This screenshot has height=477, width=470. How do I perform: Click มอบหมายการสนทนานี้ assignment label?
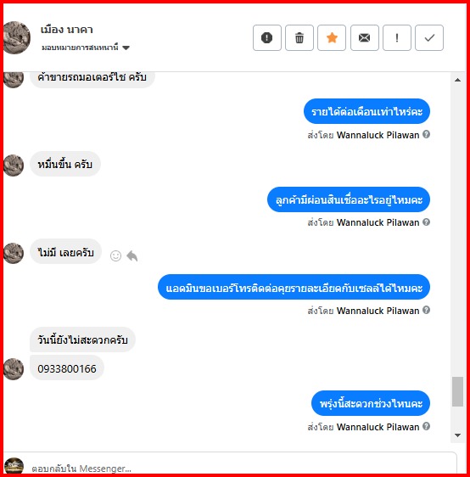click(80, 48)
